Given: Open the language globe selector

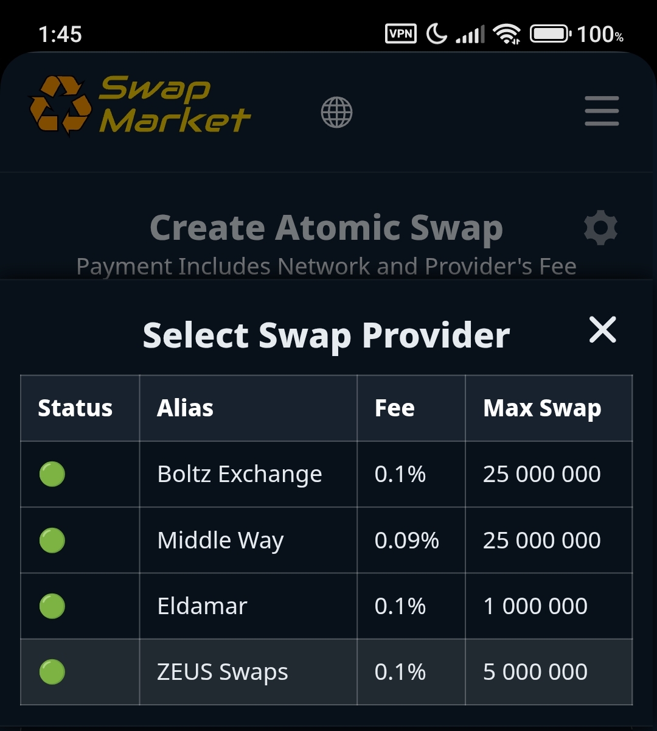Looking at the screenshot, I should point(336,113).
